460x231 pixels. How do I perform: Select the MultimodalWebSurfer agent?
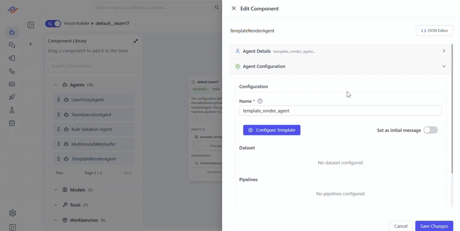coord(94,144)
